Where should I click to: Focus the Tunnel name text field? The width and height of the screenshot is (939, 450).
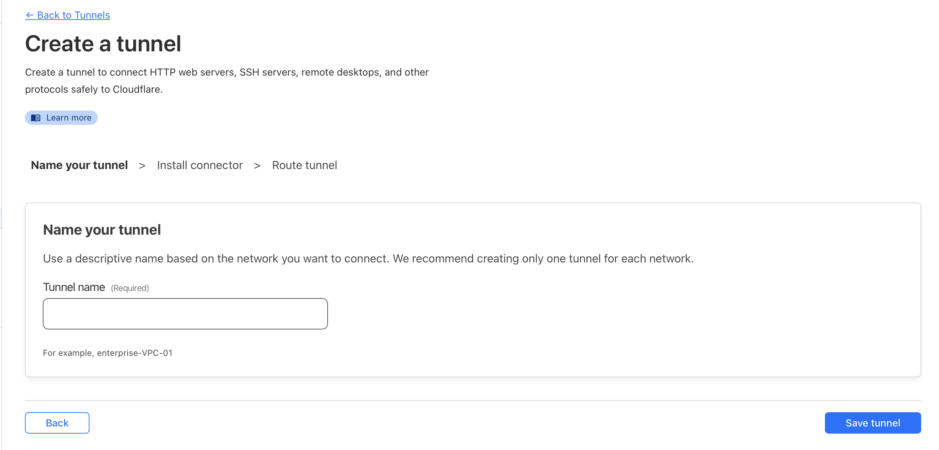(185, 314)
